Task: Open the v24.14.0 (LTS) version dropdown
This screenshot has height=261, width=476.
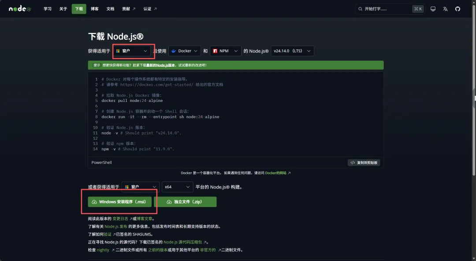Action: point(292,51)
